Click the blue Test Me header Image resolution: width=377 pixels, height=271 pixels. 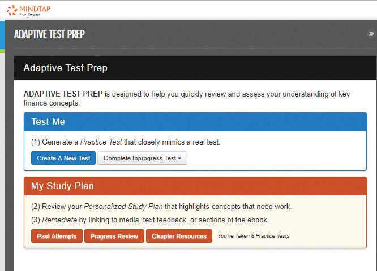click(x=195, y=121)
